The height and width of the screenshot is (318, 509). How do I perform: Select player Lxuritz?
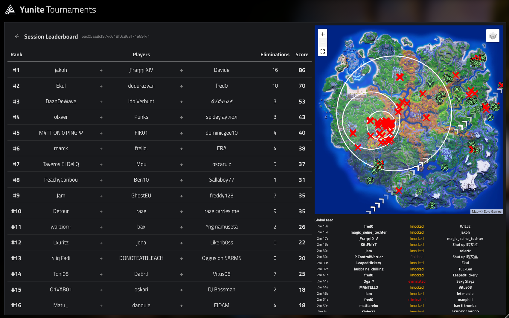(x=61, y=243)
